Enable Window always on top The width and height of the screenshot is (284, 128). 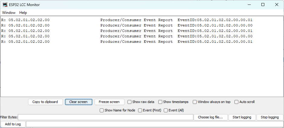pos(195,102)
